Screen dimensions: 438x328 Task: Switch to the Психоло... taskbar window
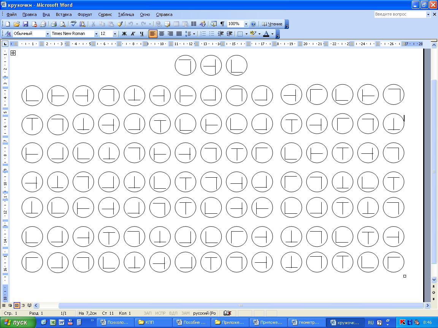pyautogui.click(x=115, y=322)
